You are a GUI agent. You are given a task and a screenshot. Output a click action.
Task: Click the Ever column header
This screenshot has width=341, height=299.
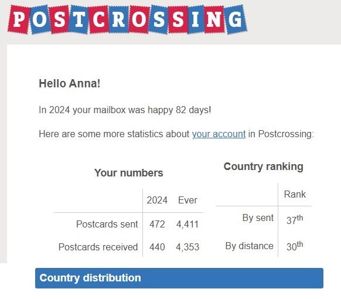pyautogui.click(x=187, y=200)
